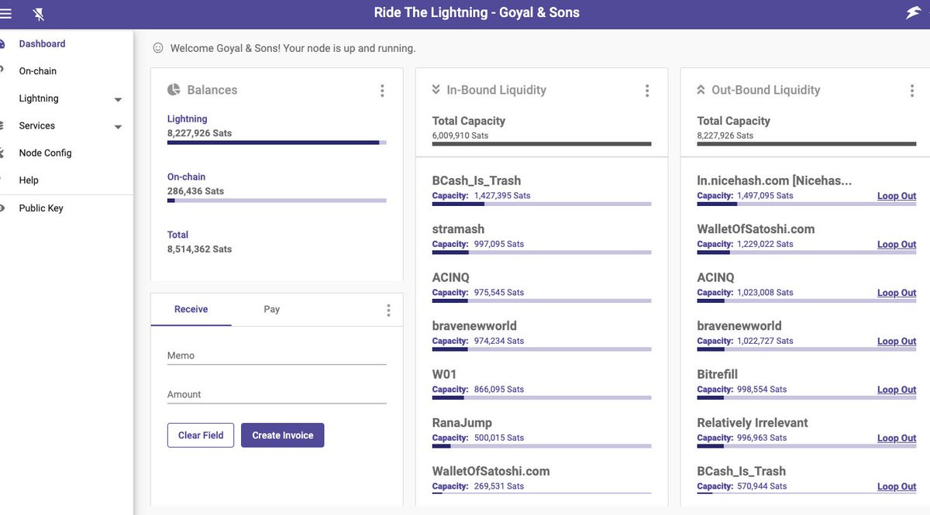Click the Relatively Irrelevant channel name
This screenshot has height=515, width=930.
[753, 423]
